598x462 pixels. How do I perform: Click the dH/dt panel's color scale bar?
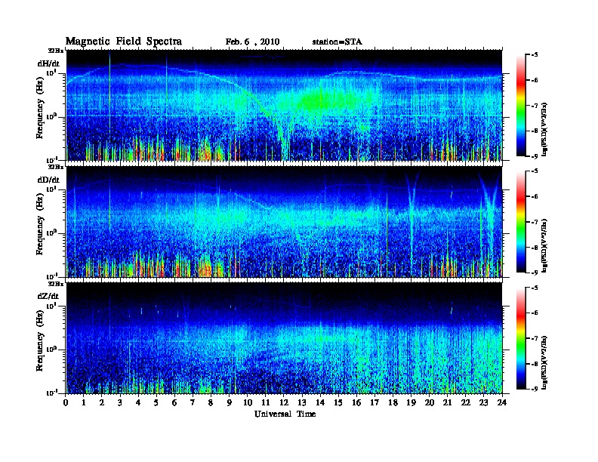tap(521, 106)
